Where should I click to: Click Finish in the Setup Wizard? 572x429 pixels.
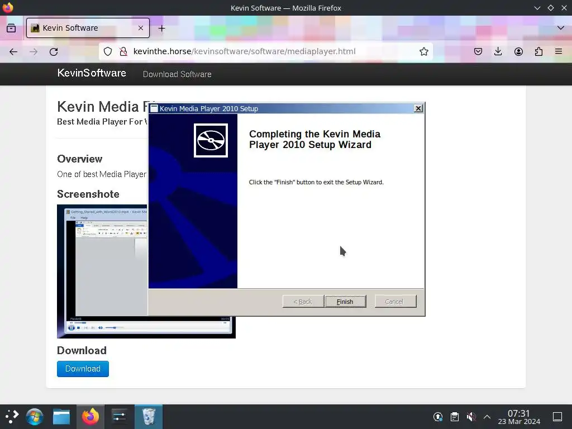coord(345,301)
